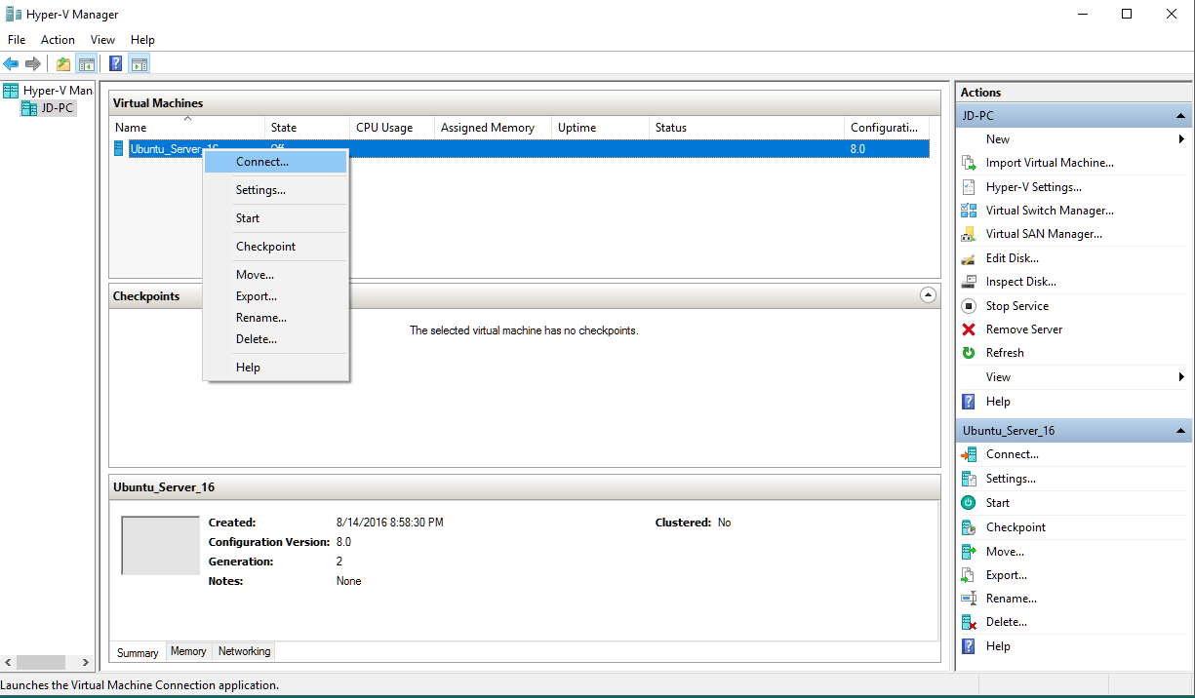Toggle the Action pane toolbar icon

(139, 64)
